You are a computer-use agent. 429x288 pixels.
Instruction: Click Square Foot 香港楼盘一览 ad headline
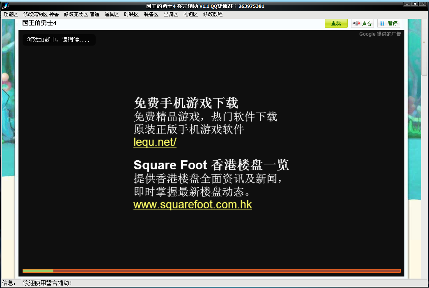211,165
